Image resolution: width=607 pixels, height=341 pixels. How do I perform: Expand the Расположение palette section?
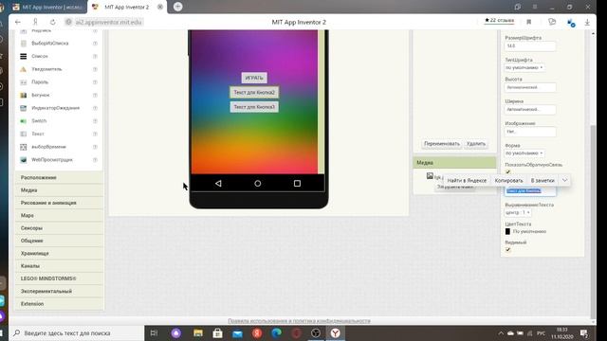(x=59, y=177)
